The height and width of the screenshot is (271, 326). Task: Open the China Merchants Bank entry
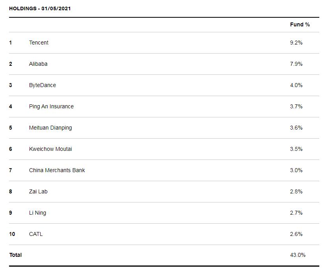click(x=57, y=170)
